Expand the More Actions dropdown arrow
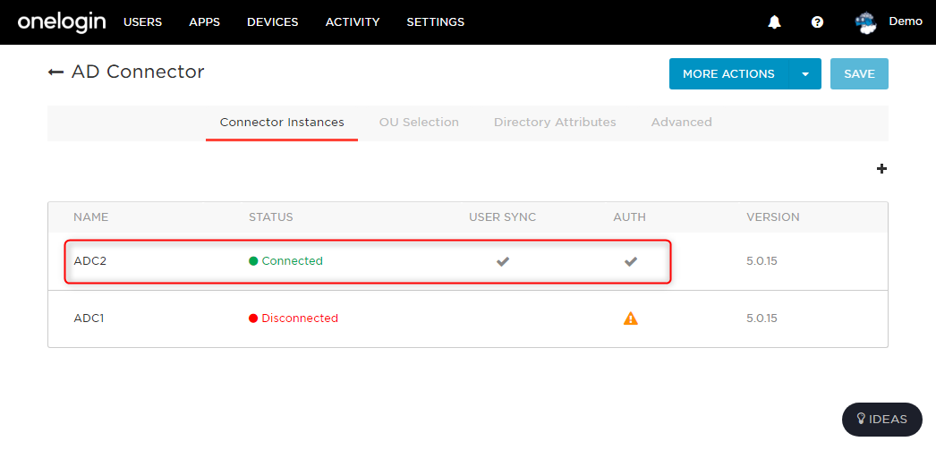This screenshot has width=936, height=450. pyautogui.click(x=805, y=74)
